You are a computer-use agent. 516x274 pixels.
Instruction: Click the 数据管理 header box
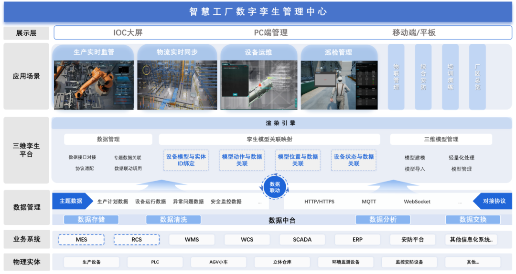pos(108,139)
